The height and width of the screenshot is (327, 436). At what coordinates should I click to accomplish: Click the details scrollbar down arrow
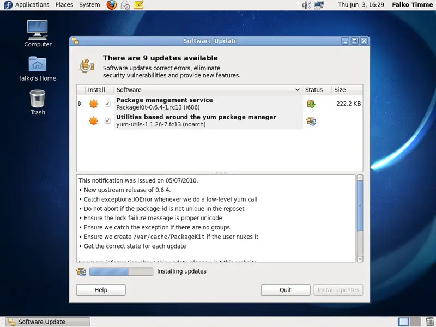[360, 259]
